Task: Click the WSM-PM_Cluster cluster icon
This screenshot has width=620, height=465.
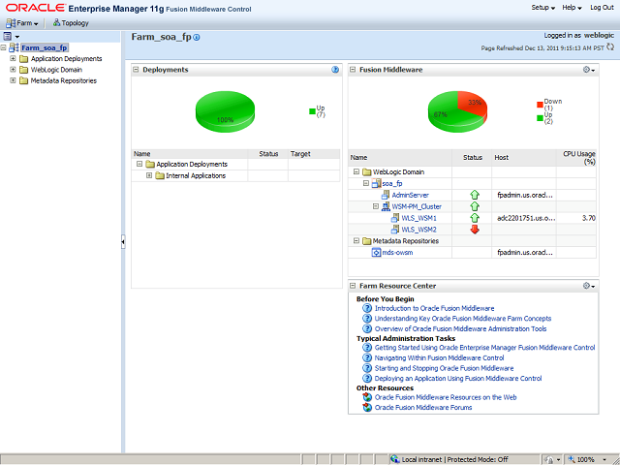Action: click(384, 206)
